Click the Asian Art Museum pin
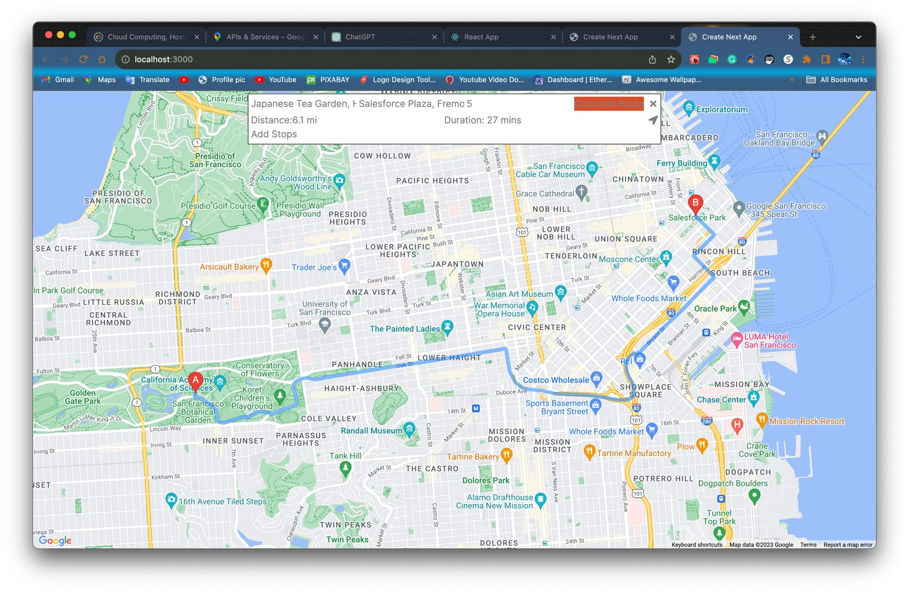The image size is (909, 592). point(561,292)
